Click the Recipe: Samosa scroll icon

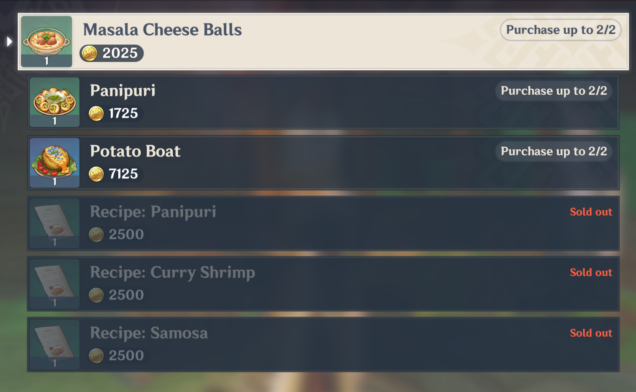pyautogui.click(x=54, y=344)
